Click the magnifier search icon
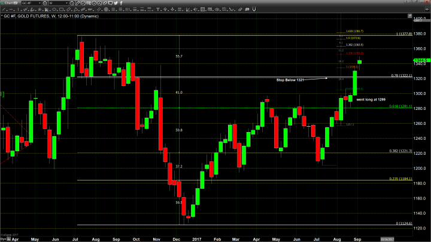This screenshot has width=431, height=242. pyautogui.click(x=72, y=3)
